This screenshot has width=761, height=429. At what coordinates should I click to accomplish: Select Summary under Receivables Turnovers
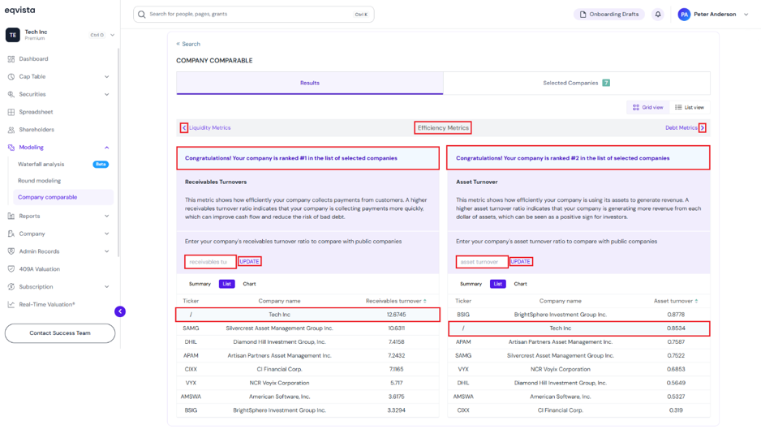200,284
